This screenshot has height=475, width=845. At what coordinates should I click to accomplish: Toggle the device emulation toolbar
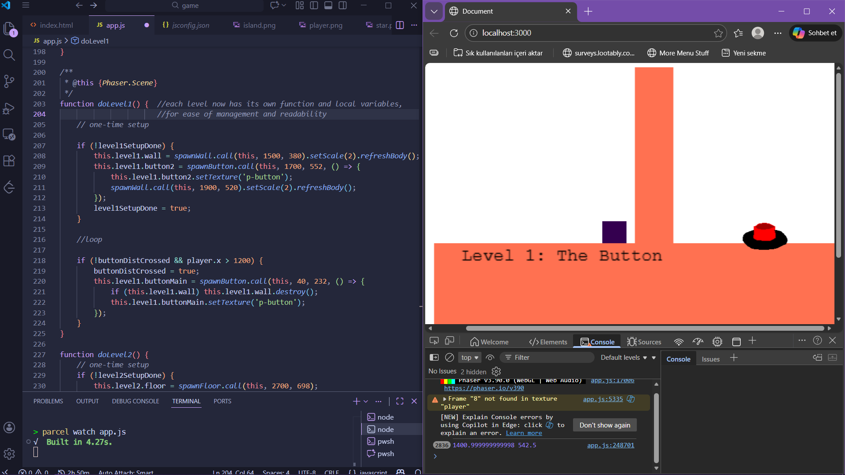449,341
